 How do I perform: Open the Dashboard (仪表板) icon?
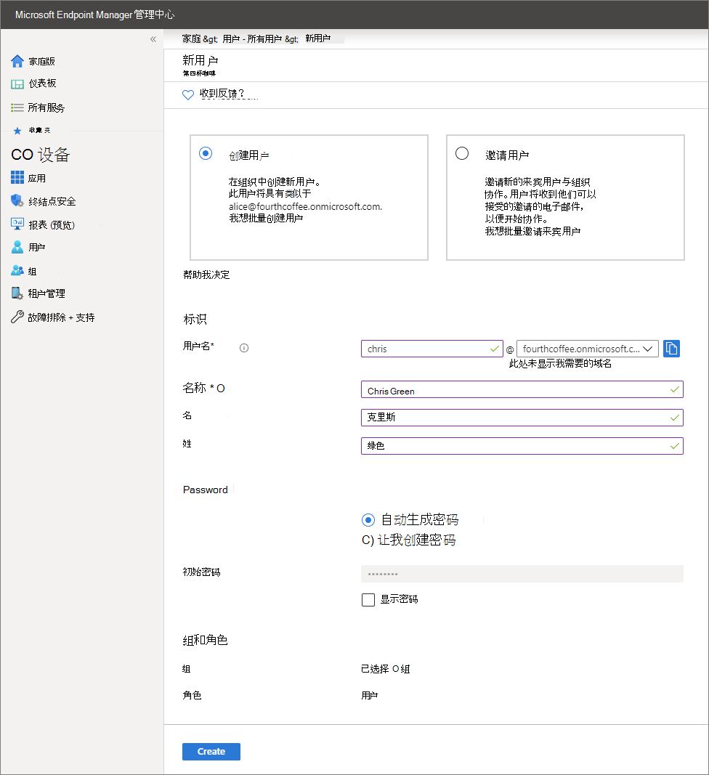pyautogui.click(x=17, y=84)
